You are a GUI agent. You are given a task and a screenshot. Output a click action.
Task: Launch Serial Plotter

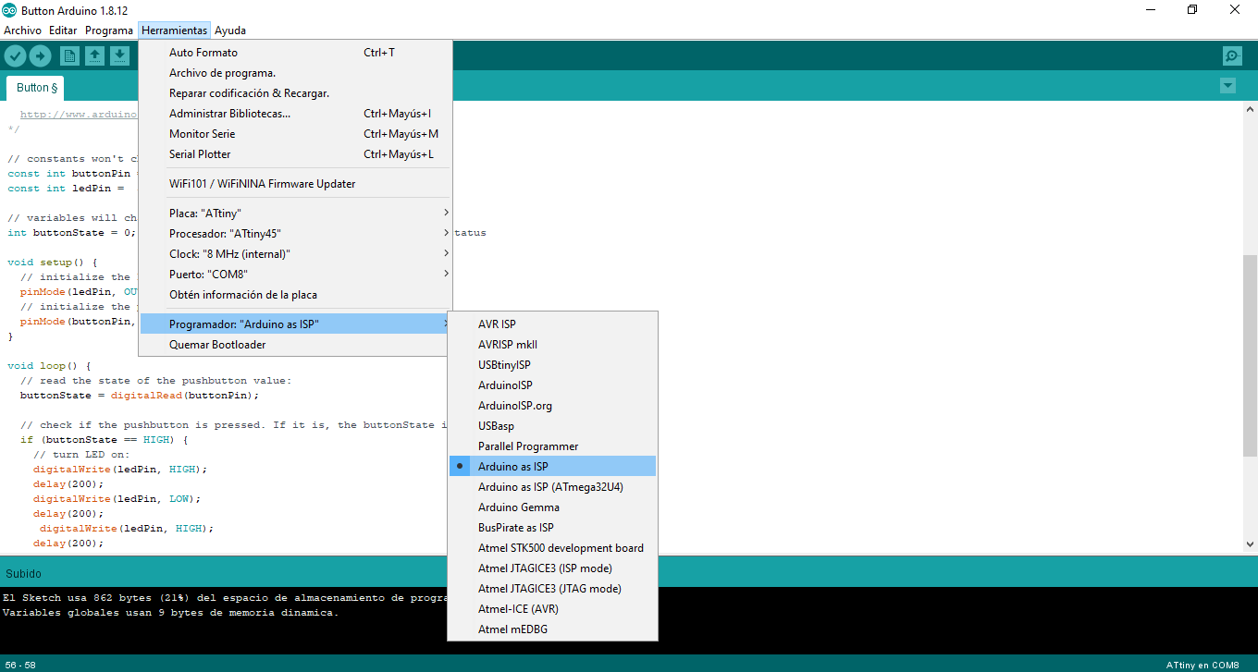pyautogui.click(x=295, y=154)
